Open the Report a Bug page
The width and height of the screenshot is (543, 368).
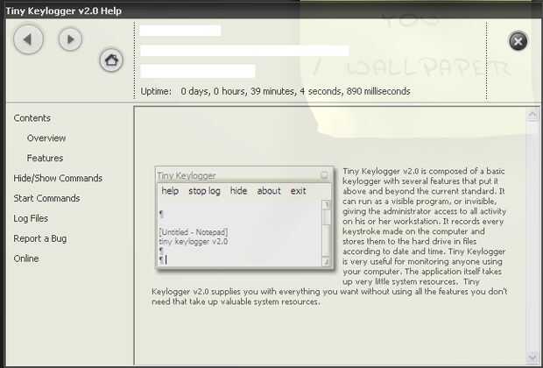[40, 238]
